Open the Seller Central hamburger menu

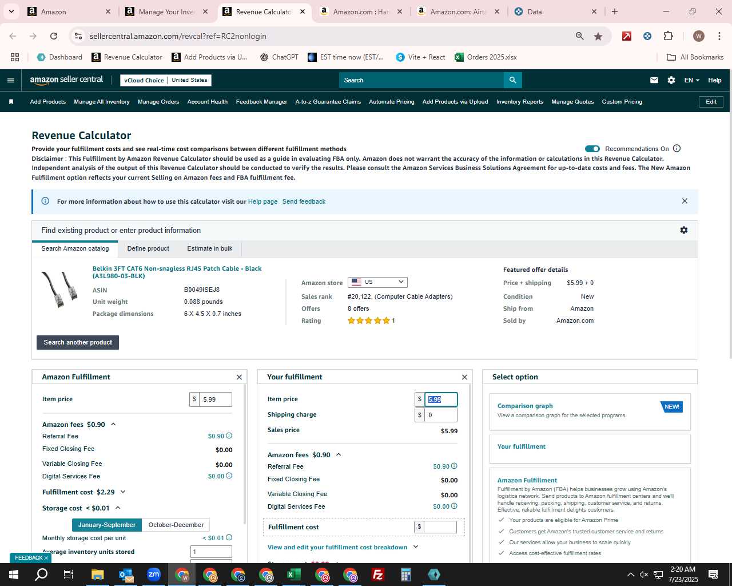click(10, 80)
